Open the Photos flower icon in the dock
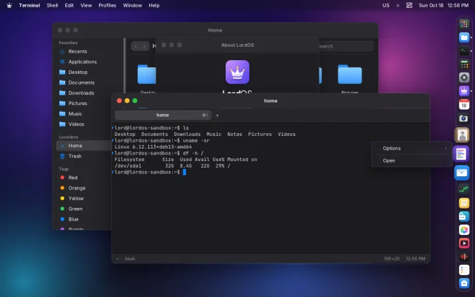The height and width of the screenshot is (297, 475). tap(464, 230)
